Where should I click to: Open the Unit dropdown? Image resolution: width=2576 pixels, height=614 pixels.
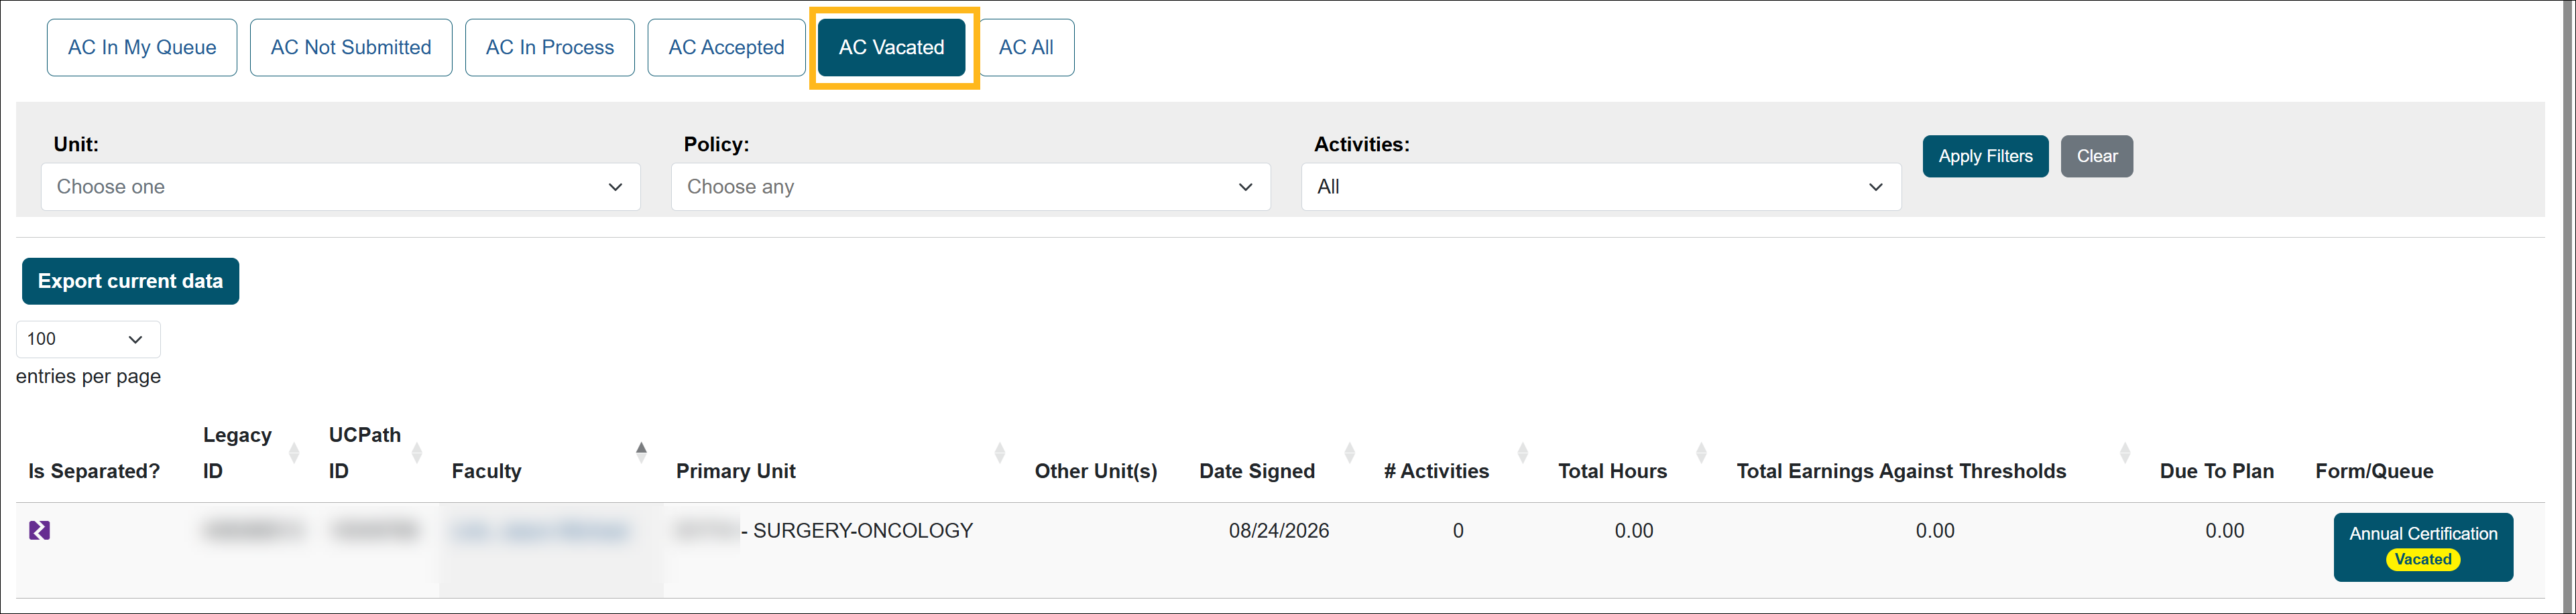coord(340,187)
